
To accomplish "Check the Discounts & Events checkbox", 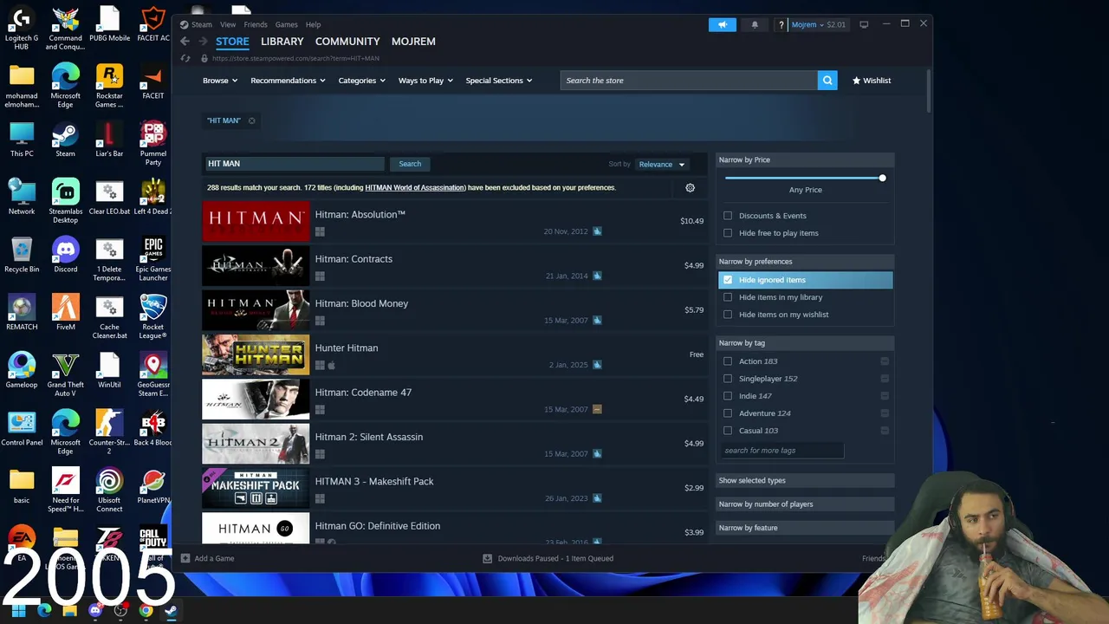I will click(x=728, y=216).
